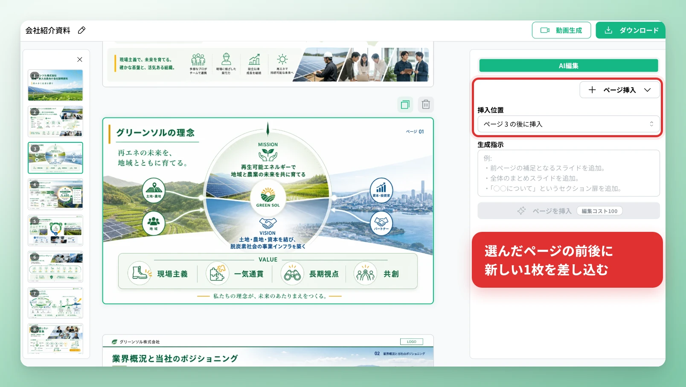
Task: Click the ページ 01 label on the slide
Action: tap(415, 132)
